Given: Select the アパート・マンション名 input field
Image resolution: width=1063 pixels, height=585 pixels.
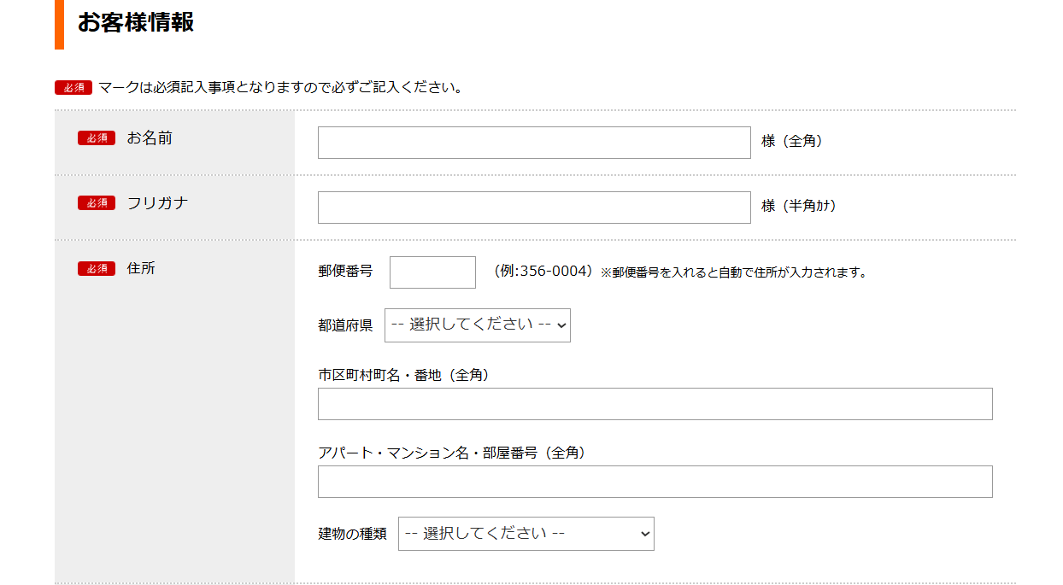Looking at the screenshot, I should (655, 482).
